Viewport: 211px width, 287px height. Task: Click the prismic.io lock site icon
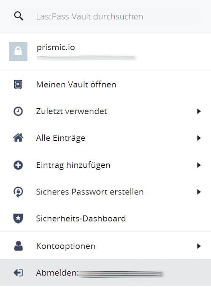click(18, 52)
